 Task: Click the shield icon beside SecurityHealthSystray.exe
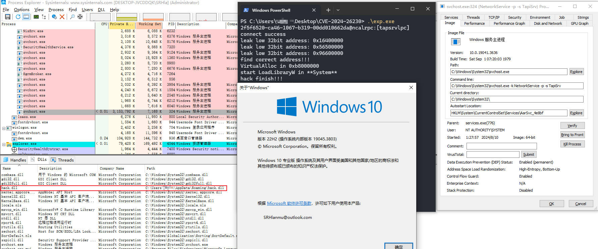click(x=14, y=149)
